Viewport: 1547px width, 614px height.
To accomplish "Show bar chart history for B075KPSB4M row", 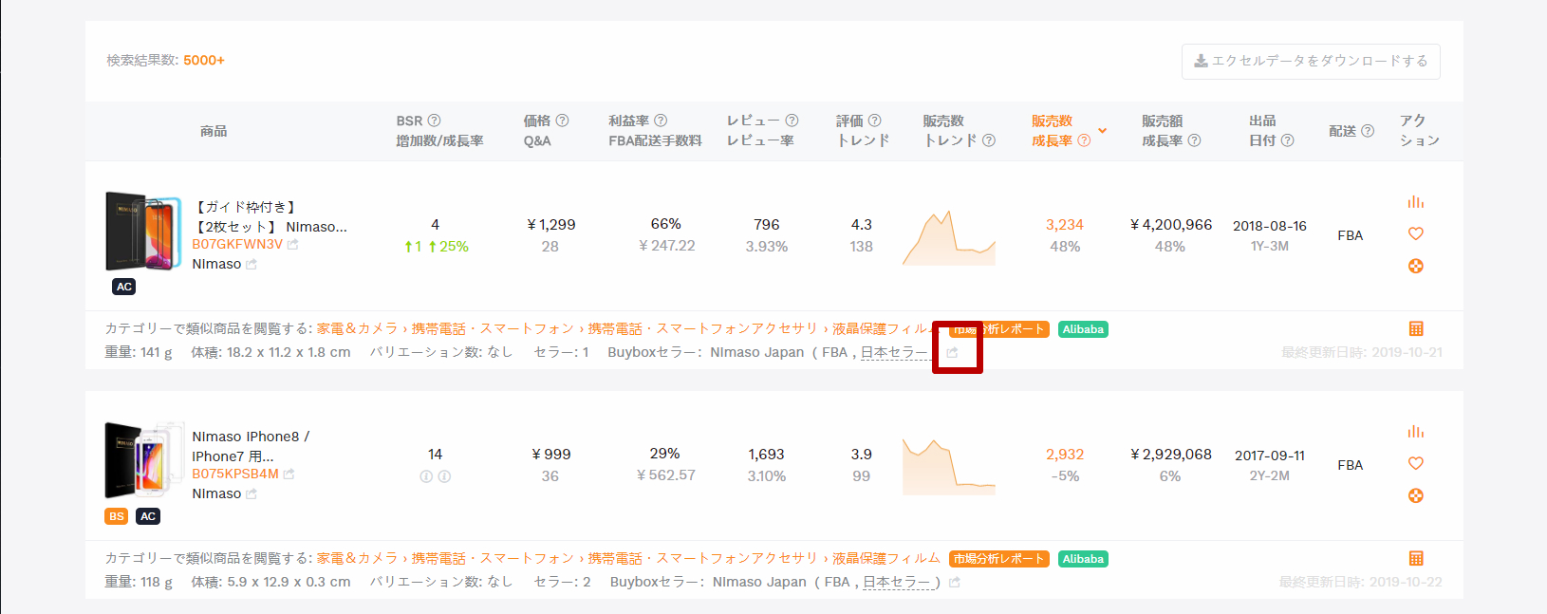I will [x=1416, y=432].
